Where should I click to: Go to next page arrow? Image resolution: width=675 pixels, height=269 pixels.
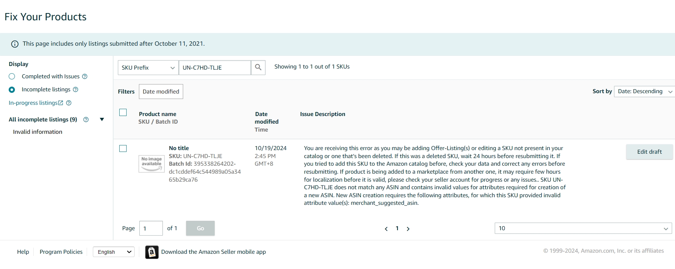408,229
